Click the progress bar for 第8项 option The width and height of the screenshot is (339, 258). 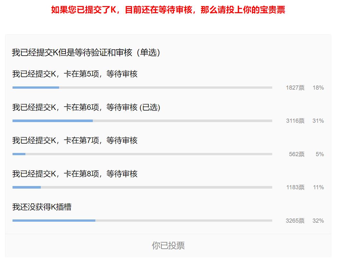click(x=142, y=187)
